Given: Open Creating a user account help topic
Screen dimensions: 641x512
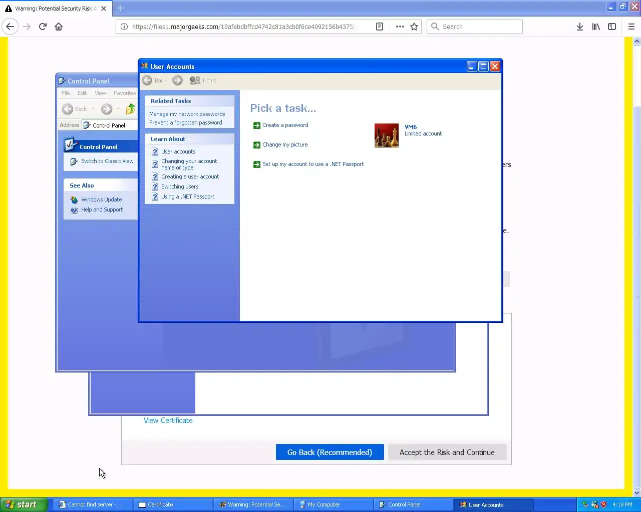Looking at the screenshot, I should (190, 176).
